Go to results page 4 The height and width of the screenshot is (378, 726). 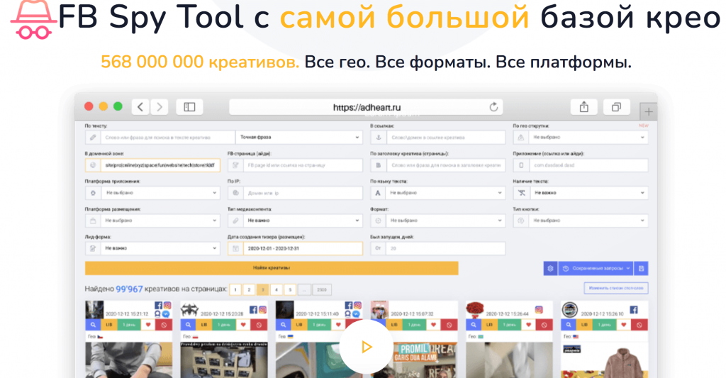click(x=277, y=289)
